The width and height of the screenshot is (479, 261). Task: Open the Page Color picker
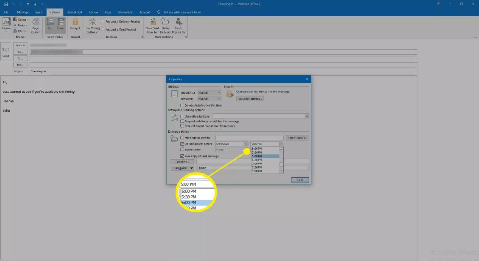pyautogui.click(x=36, y=26)
